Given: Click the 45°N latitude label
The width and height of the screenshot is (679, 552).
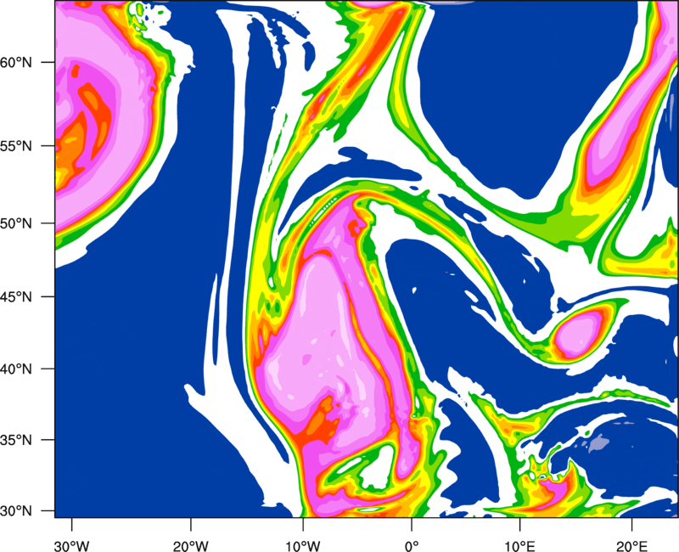Looking at the screenshot, I should tap(16, 296).
